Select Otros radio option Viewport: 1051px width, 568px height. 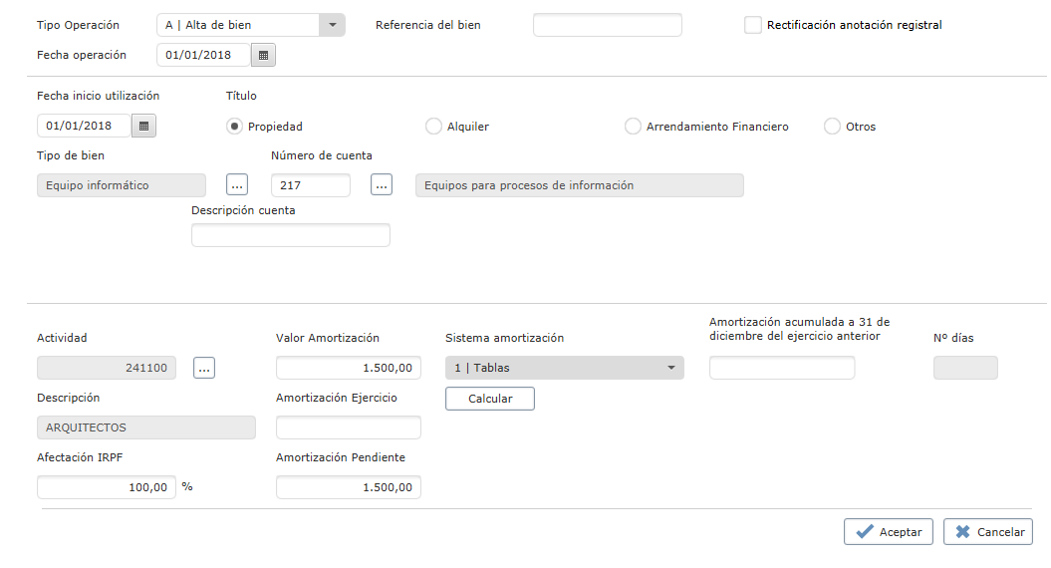(832, 127)
